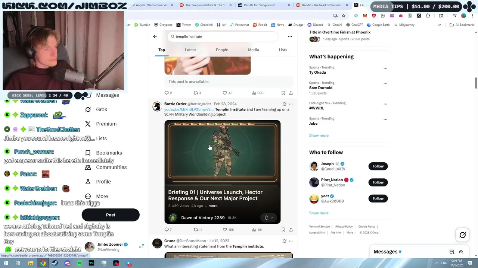Like the post with 43 likes
The image size is (478, 268).
227,93
